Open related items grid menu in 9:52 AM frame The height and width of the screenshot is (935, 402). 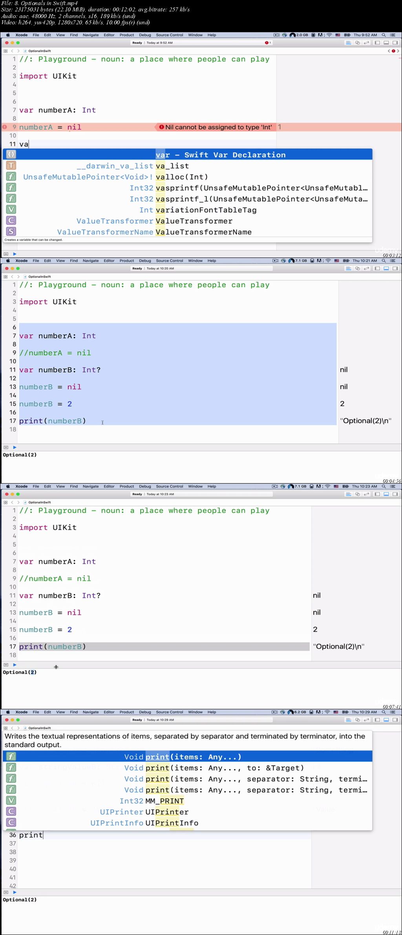(x=5, y=51)
